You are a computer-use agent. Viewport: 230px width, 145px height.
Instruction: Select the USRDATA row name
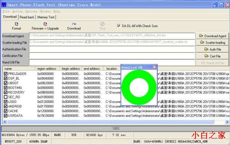[x=15, y=116]
